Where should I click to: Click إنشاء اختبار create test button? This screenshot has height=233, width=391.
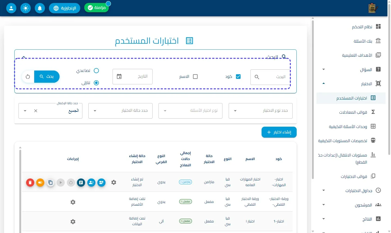[x=279, y=132]
